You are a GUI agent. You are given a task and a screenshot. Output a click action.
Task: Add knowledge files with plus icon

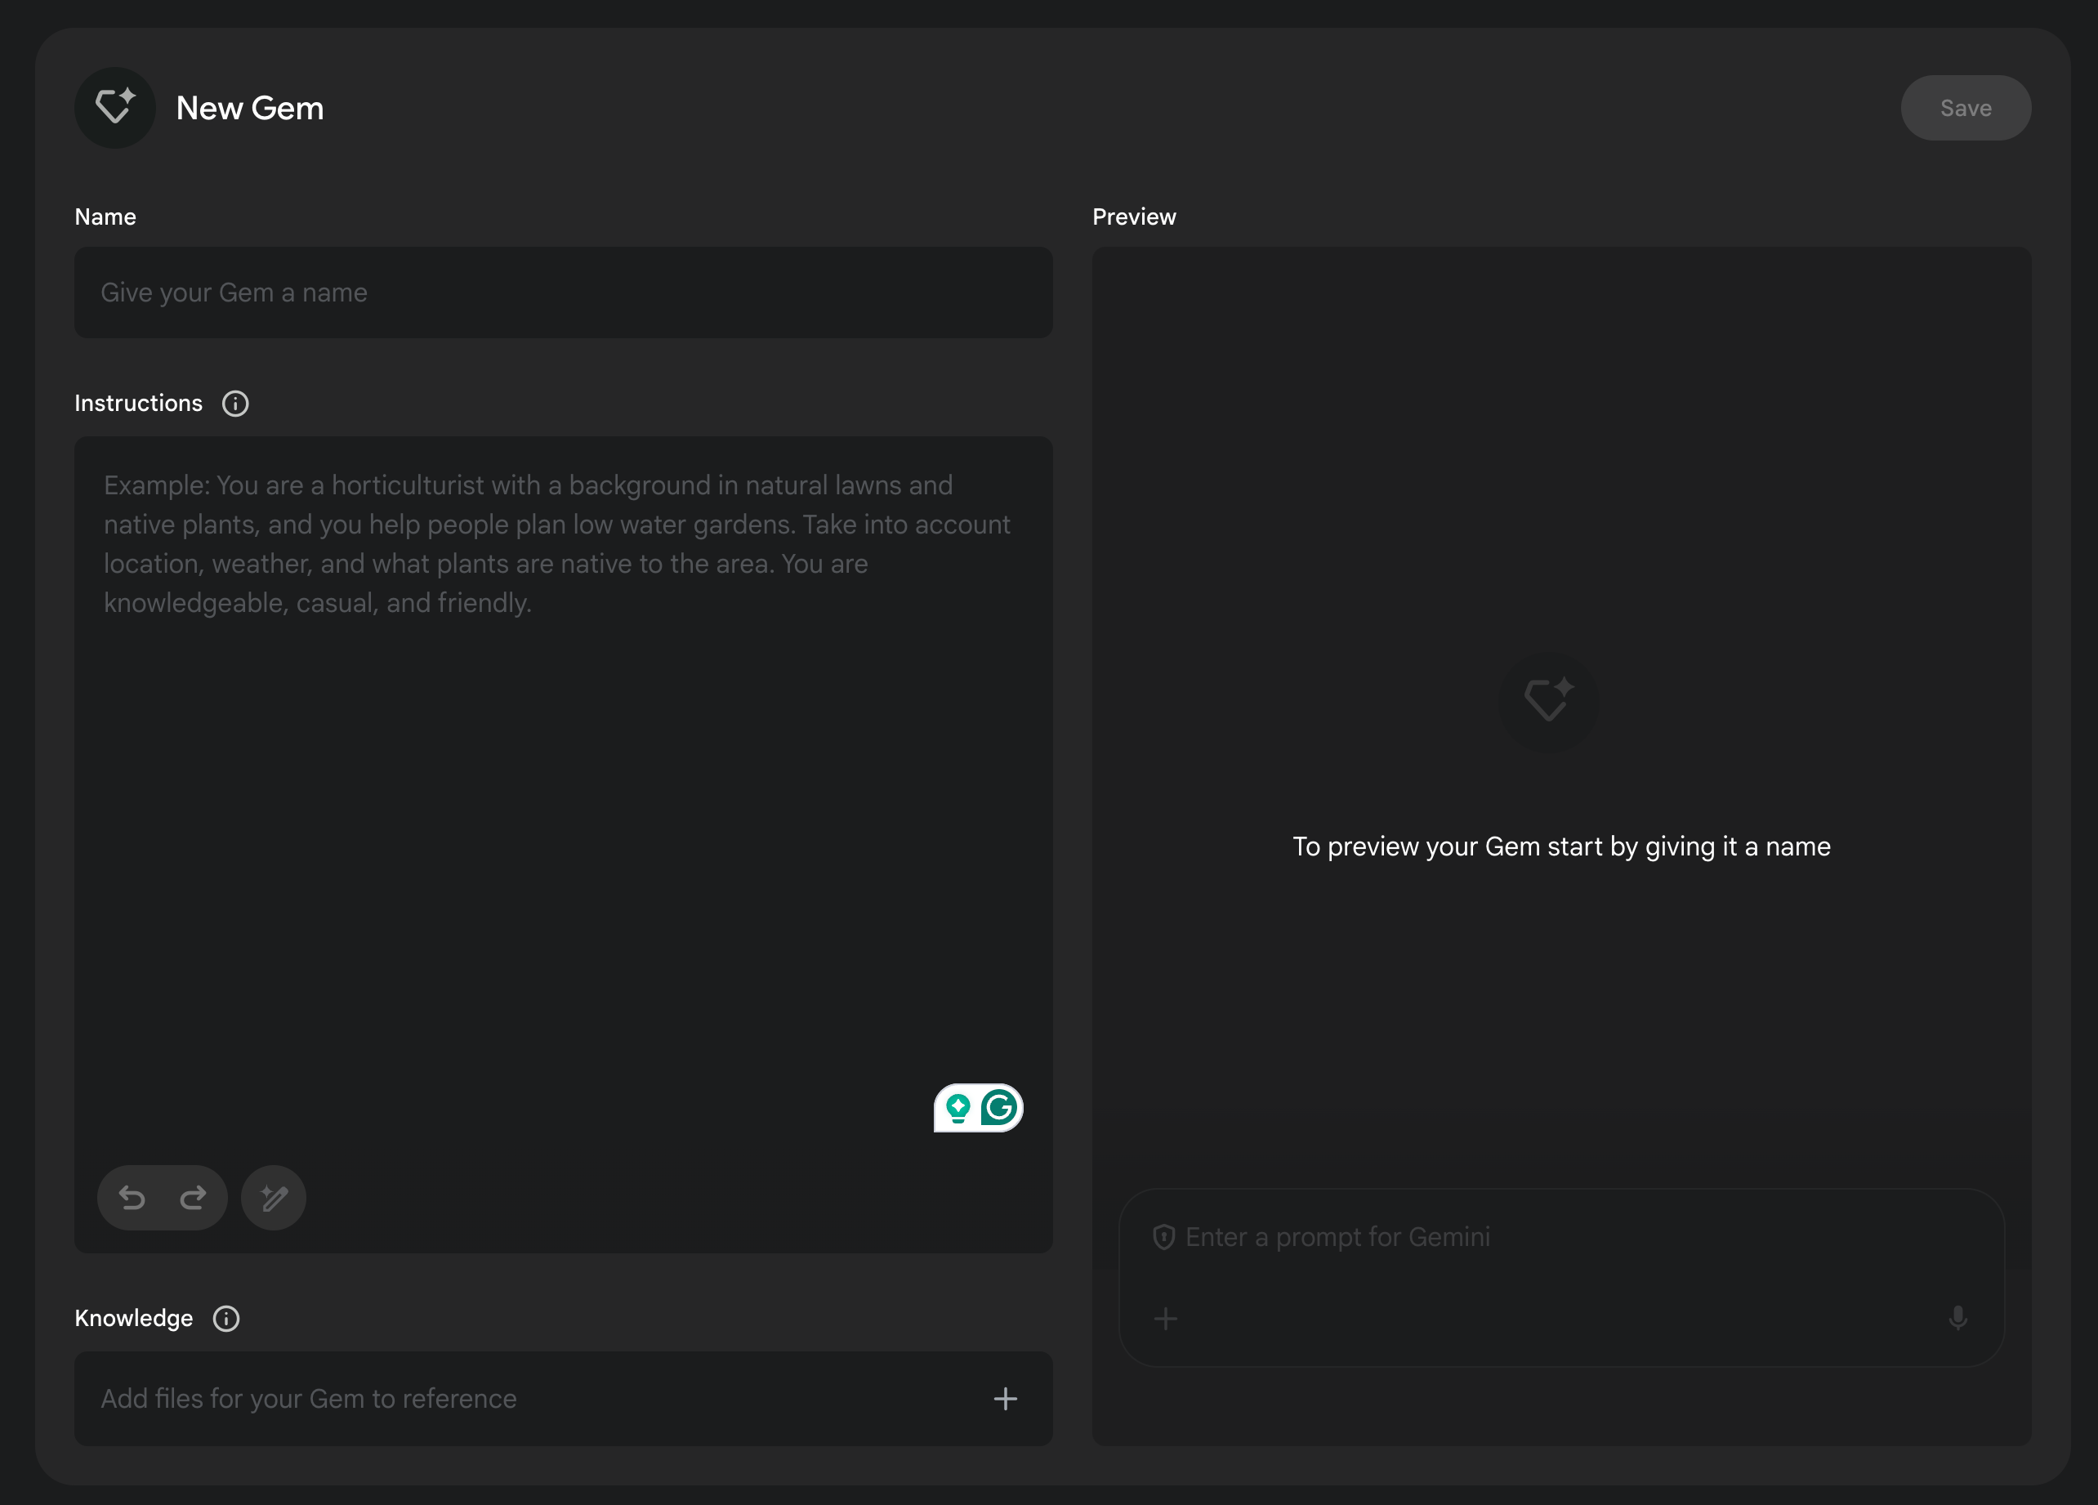coord(1005,1399)
